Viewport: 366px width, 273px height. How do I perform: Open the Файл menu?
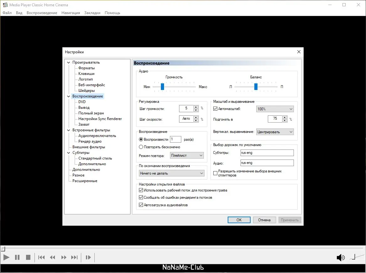[7, 13]
